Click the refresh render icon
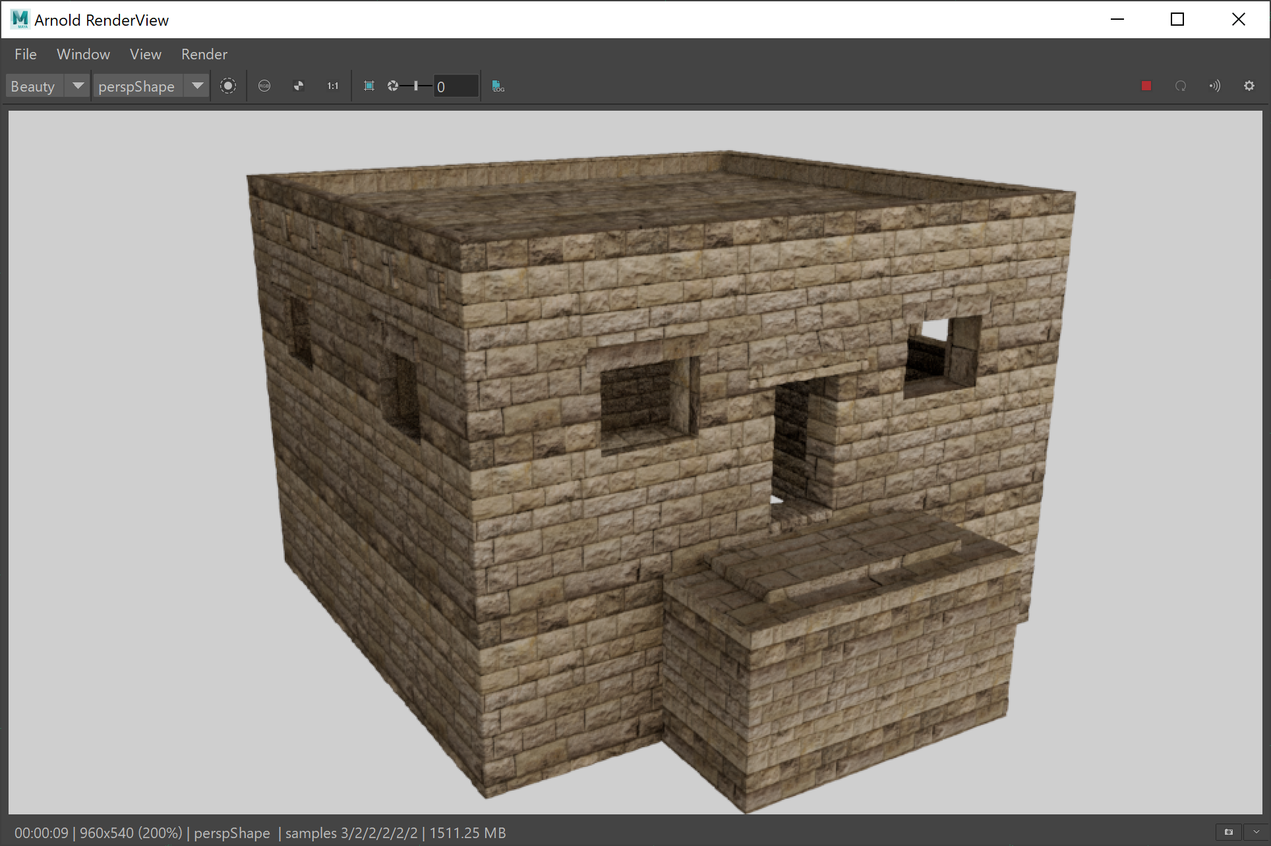The image size is (1271, 846). [x=1181, y=86]
